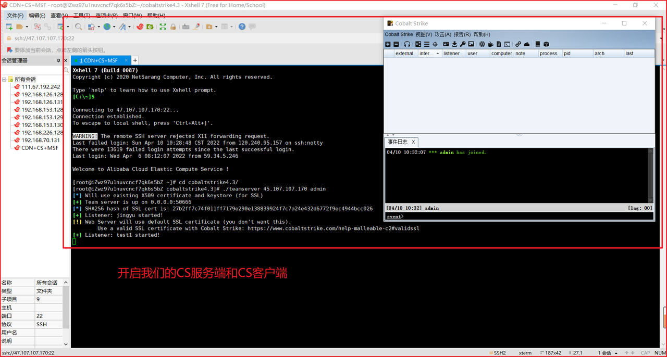Click the book help icon in Cobalt Strike
667x357 pixels.
coord(538,44)
